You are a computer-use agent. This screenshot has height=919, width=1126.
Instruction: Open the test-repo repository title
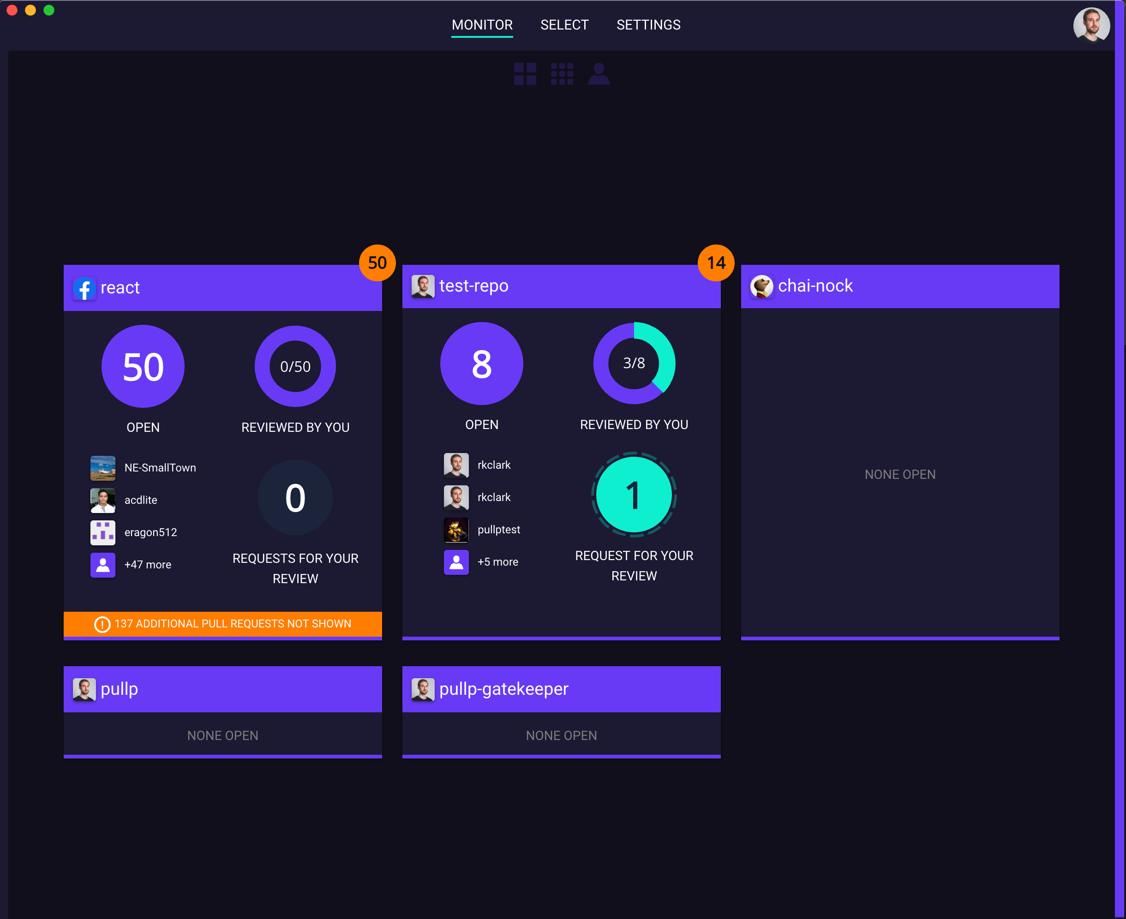(x=473, y=286)
